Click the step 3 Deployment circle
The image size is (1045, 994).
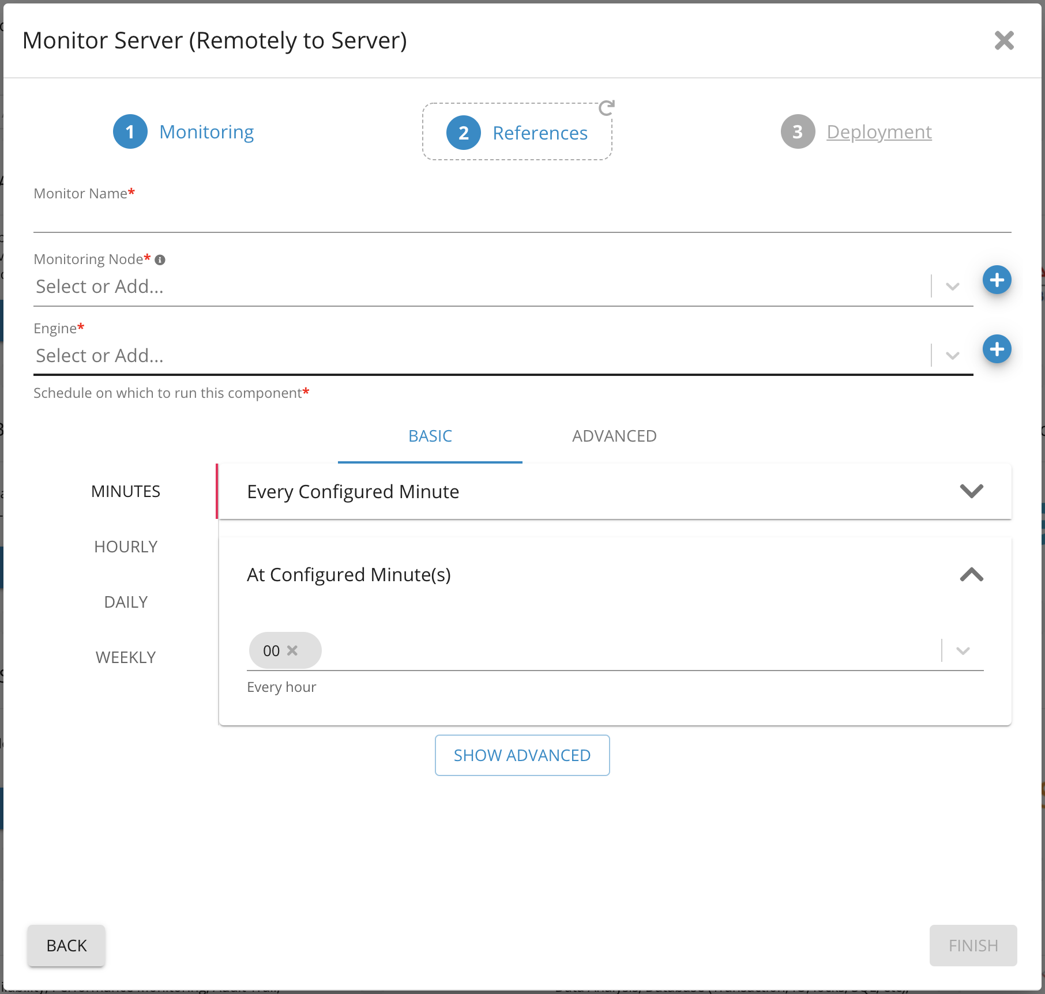coord(798,132)
